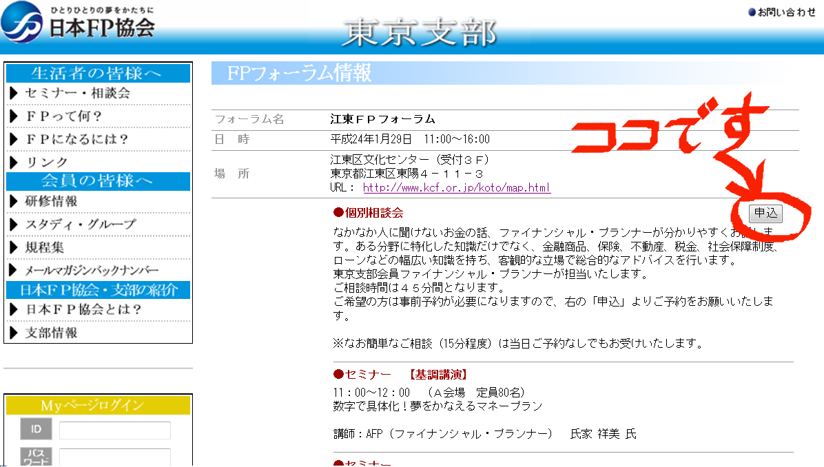Click the triangle icon beside 支部情報
The width and height of the screenshot is (824, 467).
(14, 333)
